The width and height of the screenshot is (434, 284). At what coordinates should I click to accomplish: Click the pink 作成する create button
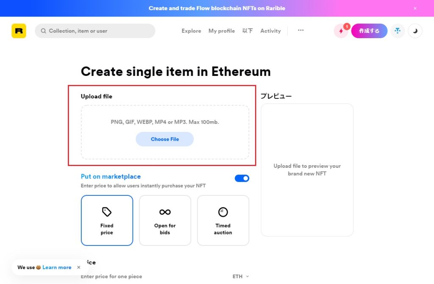click(369, 31)
